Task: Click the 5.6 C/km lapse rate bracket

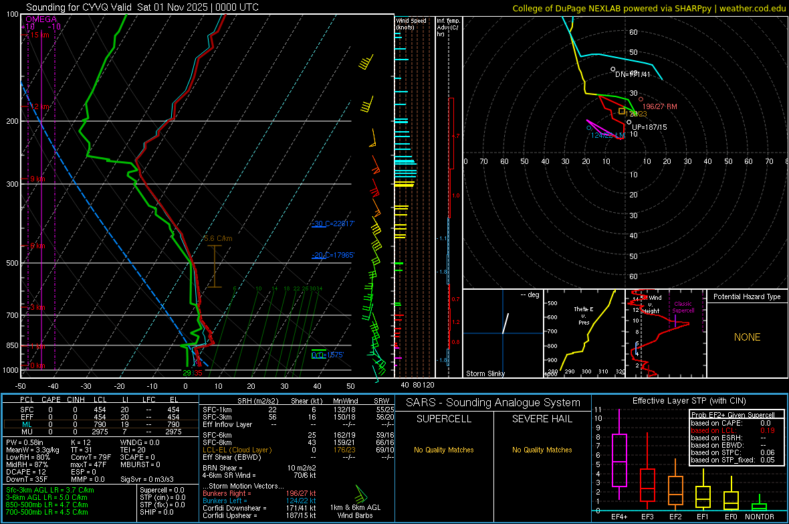Action: [215, 266]
